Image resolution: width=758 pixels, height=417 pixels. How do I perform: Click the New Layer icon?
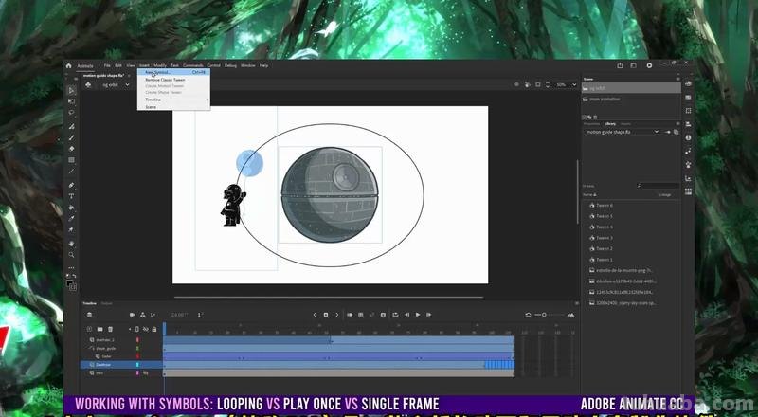coord(89,329)
